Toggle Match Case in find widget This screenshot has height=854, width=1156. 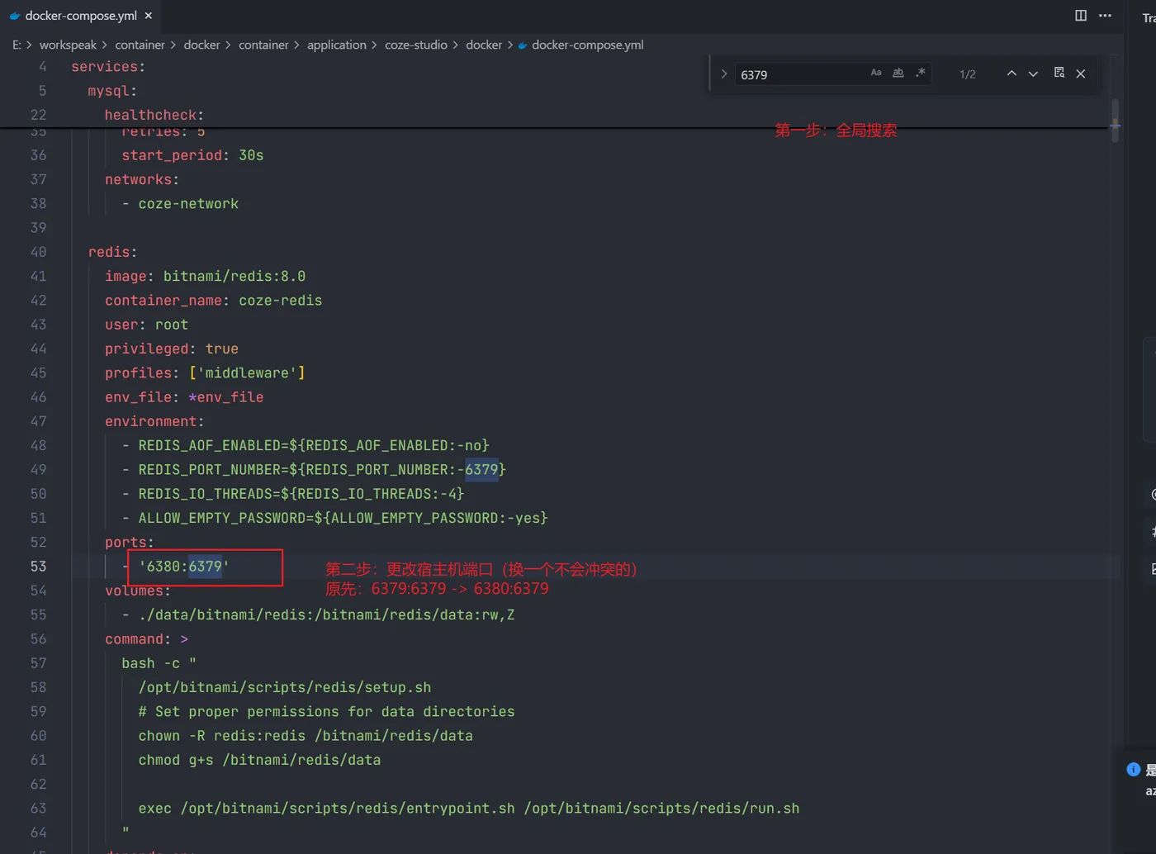click(876, 74)
